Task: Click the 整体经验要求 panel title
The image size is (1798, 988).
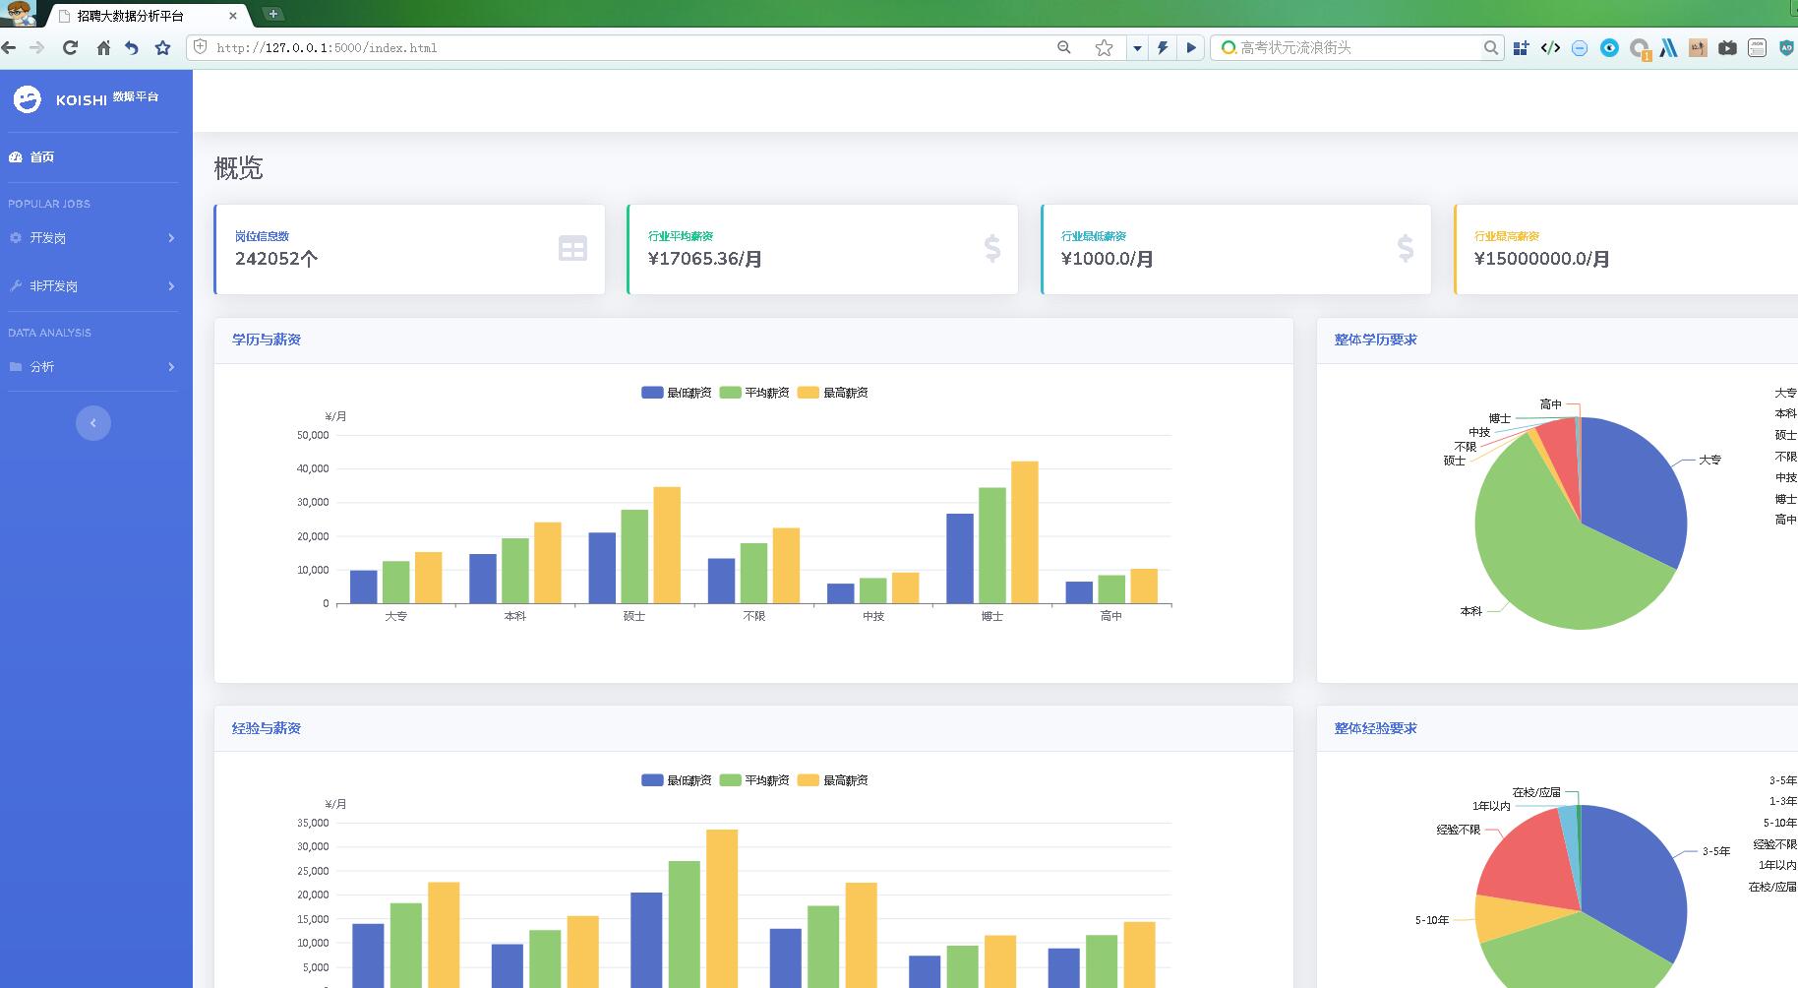Action: point(1375,728)
